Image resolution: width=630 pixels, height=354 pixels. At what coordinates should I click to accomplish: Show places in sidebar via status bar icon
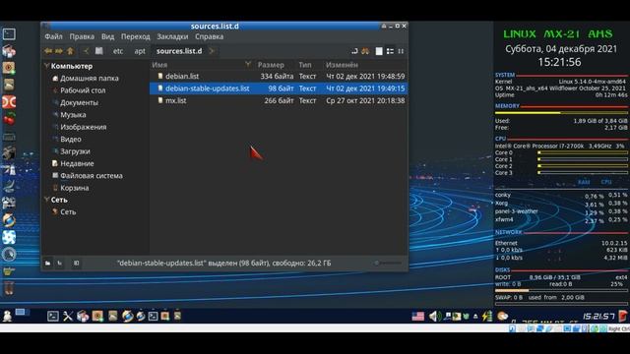coord(48,264)
